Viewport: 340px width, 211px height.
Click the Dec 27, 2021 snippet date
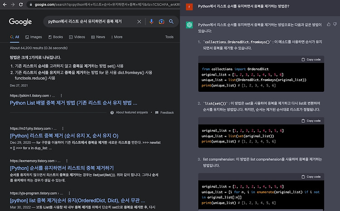(x=19, y=86)
